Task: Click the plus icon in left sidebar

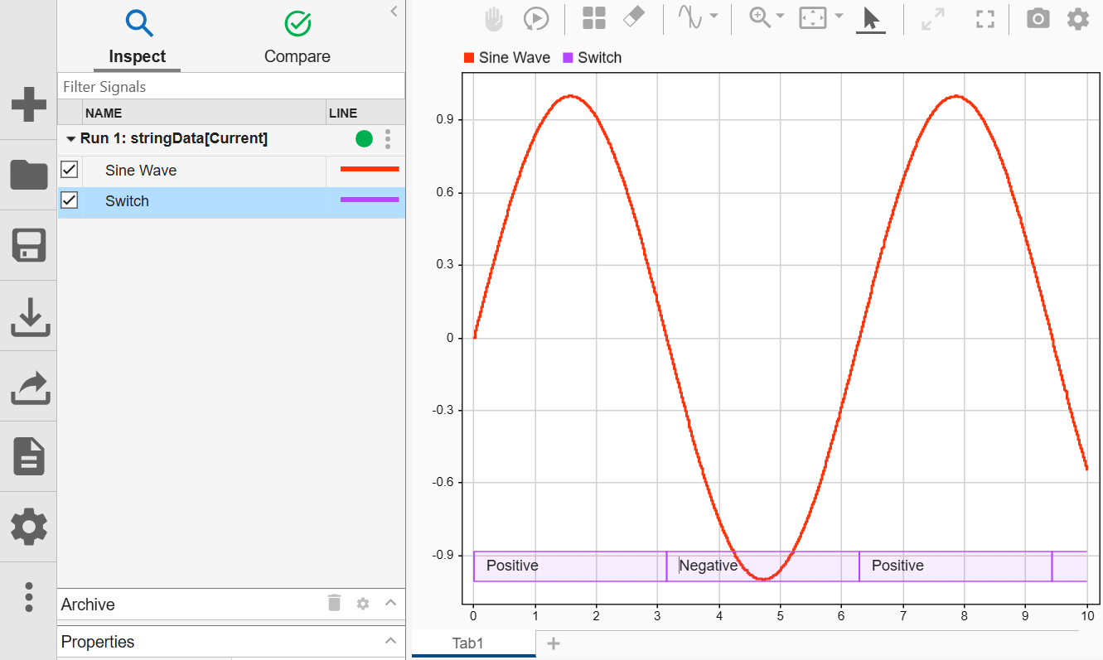Action: click(29, 105)
